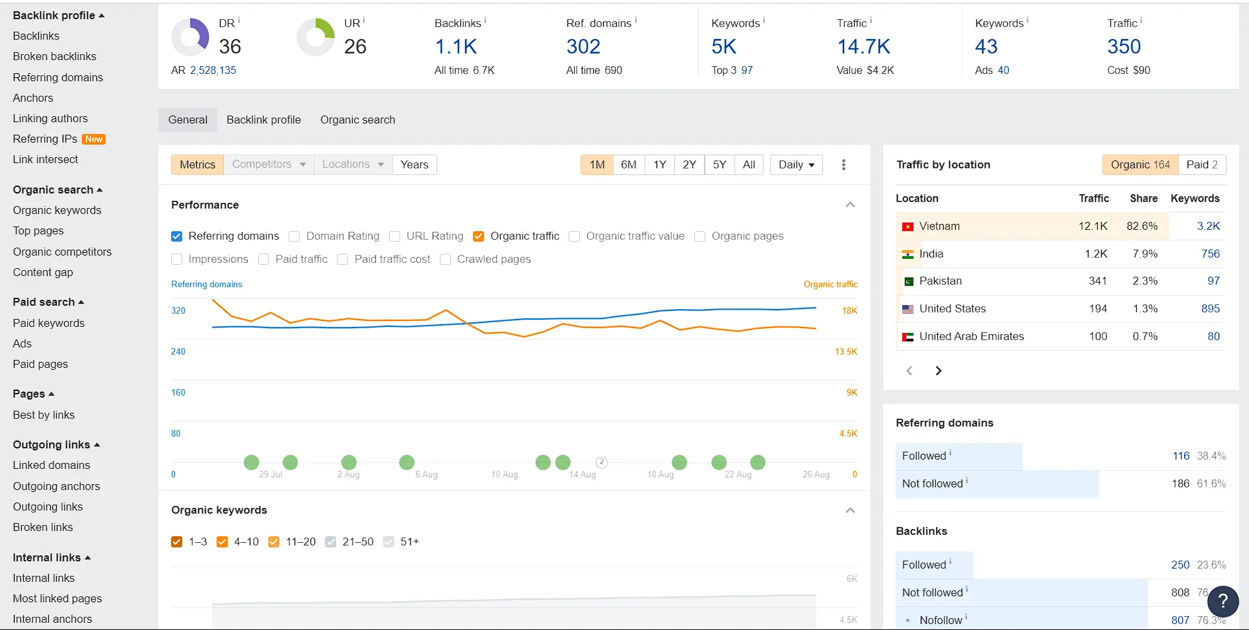Open Content gap in sidebar
The height and width of the screenshot is (630, 1249).
point(43,273)
